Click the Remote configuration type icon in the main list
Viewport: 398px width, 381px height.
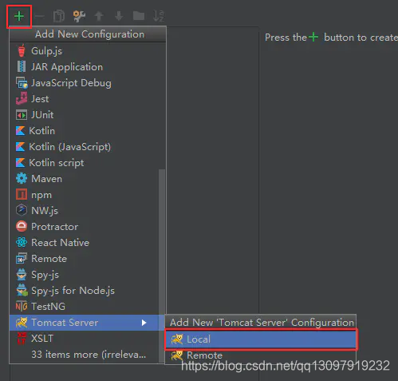22,258
